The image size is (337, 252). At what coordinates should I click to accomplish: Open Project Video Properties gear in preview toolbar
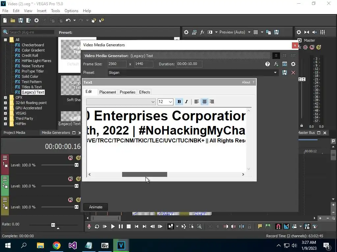coord(186,32)
